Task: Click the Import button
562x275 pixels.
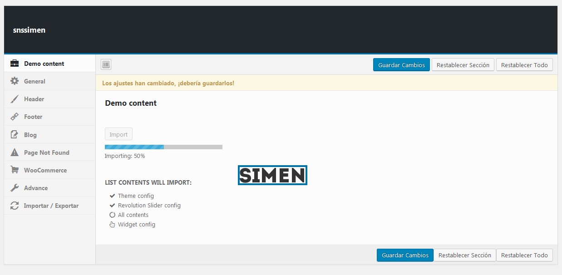Action: [118, 134]
